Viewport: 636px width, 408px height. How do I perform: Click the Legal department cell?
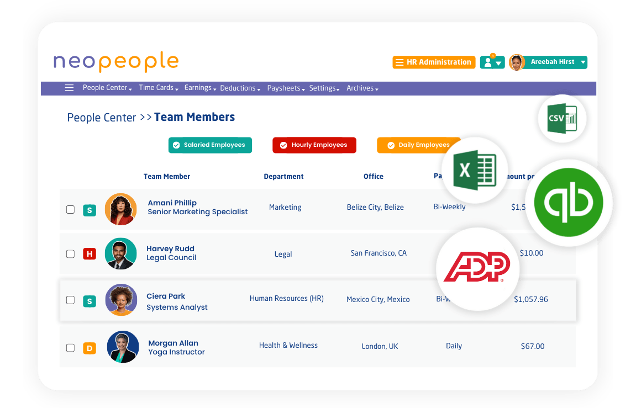pos(283,254)
